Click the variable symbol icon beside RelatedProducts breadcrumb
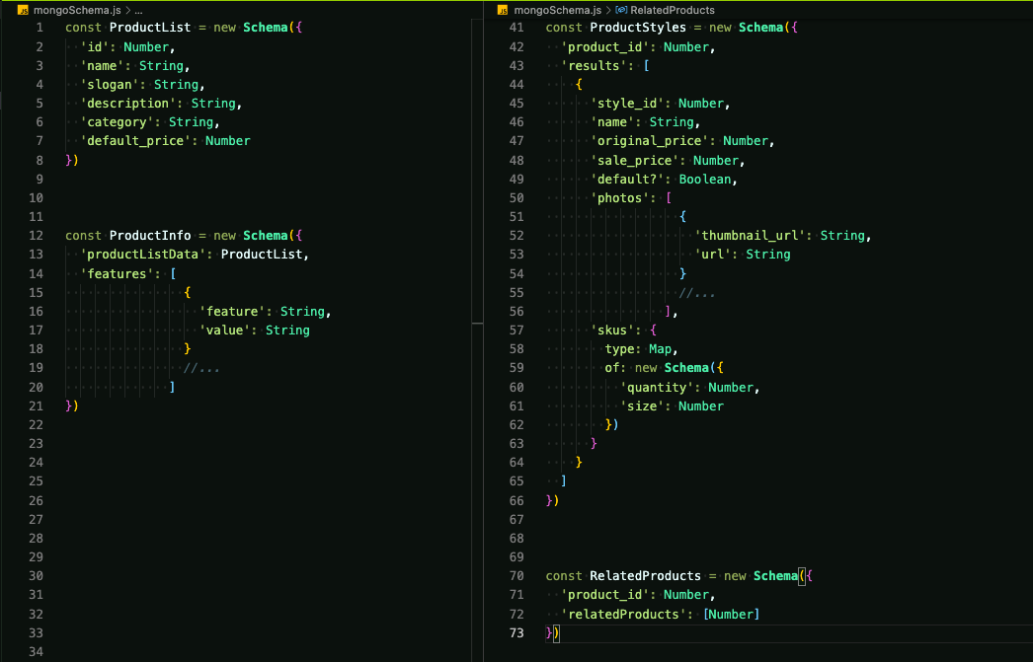 tap(620, 10)
